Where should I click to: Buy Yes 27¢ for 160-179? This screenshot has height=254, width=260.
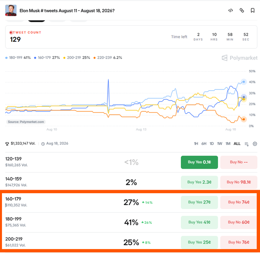click(x=199, y=202)
